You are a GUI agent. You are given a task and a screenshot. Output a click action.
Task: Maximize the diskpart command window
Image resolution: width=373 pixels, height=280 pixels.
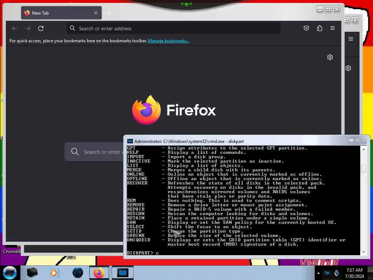pyautogui.click(x=357, y=141)
